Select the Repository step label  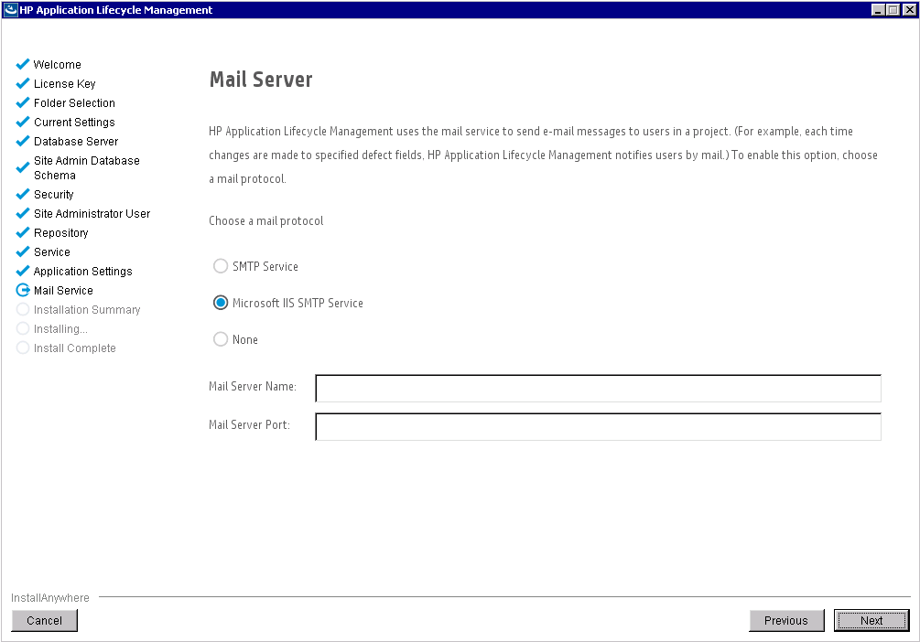61,233
